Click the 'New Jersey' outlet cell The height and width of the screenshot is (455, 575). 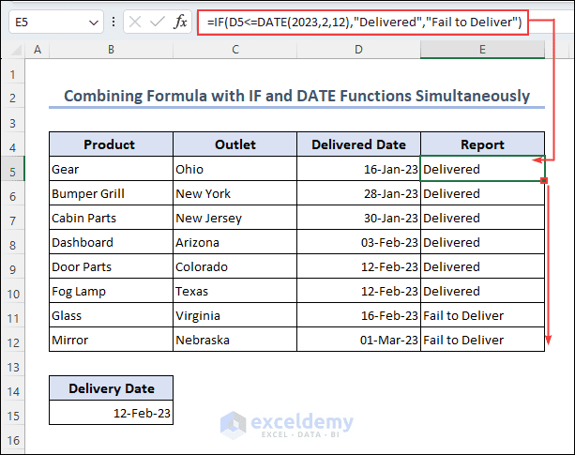[235, 218]
